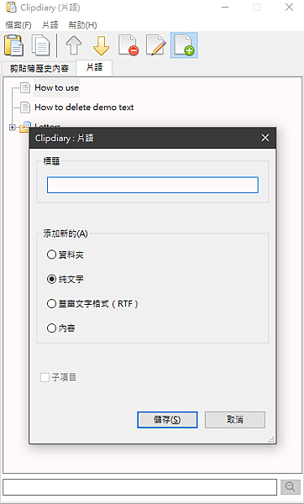Minimize the Clipdiary main window
This screenshot has width=304, height=504.
[x=225, y=7]
